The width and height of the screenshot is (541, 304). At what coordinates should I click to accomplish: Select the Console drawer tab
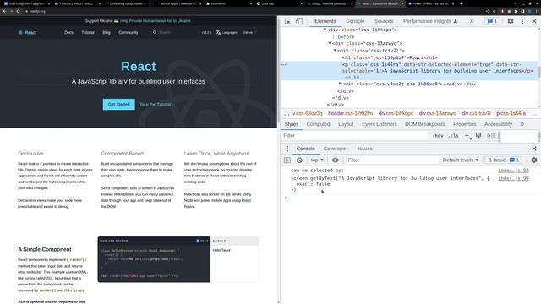point(305,149)
